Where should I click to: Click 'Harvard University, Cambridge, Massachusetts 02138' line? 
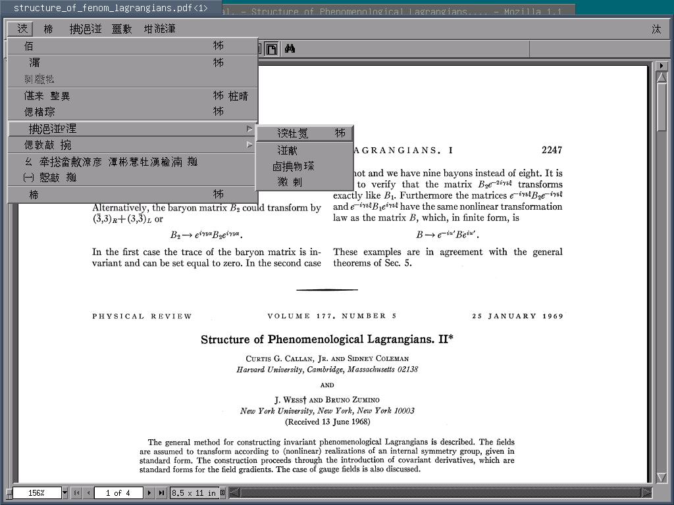pos(327,370)
